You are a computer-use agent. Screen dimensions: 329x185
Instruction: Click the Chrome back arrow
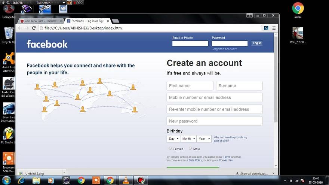[x=20, y=28]
